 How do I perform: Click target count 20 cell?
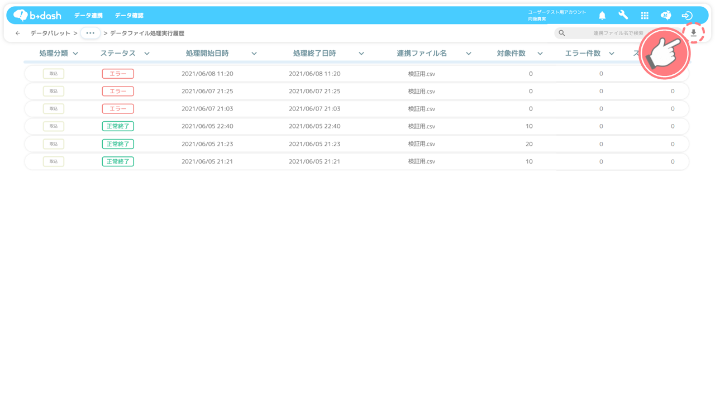pyautogui.click(x=529, y=144)
